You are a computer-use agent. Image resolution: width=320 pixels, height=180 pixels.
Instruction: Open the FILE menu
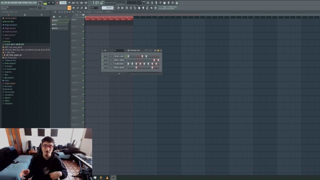(x=2, y=2)
